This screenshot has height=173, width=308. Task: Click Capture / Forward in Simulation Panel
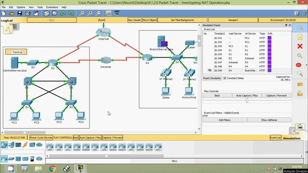click(276, 96)
